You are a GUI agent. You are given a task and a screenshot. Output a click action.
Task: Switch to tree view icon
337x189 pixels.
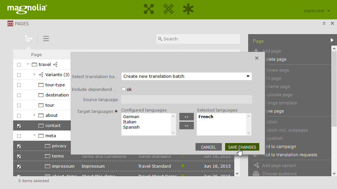coord(29,39)
